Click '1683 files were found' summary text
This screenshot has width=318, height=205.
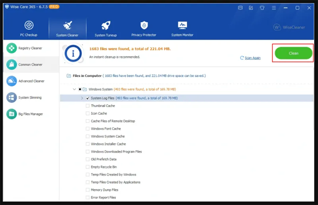pyautogui.click(x=130, y=49)
